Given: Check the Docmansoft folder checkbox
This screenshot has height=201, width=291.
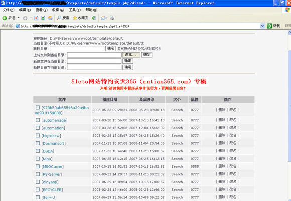Looking at the screenshot, I should (38, 143).
